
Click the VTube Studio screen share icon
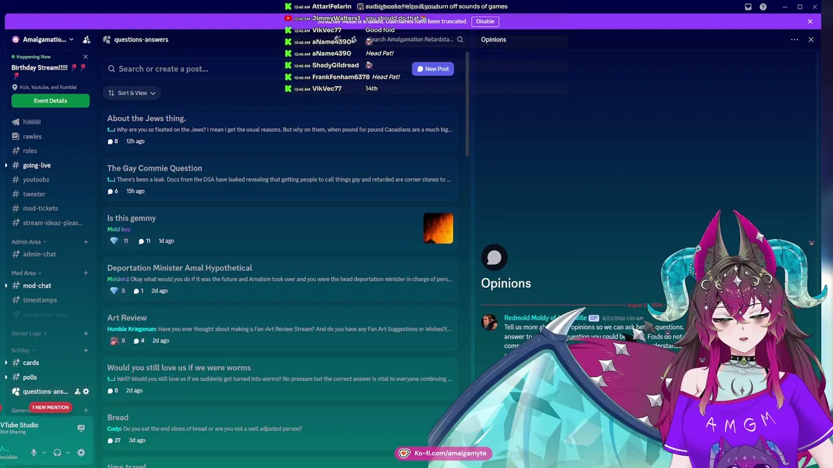coord(81,428)
